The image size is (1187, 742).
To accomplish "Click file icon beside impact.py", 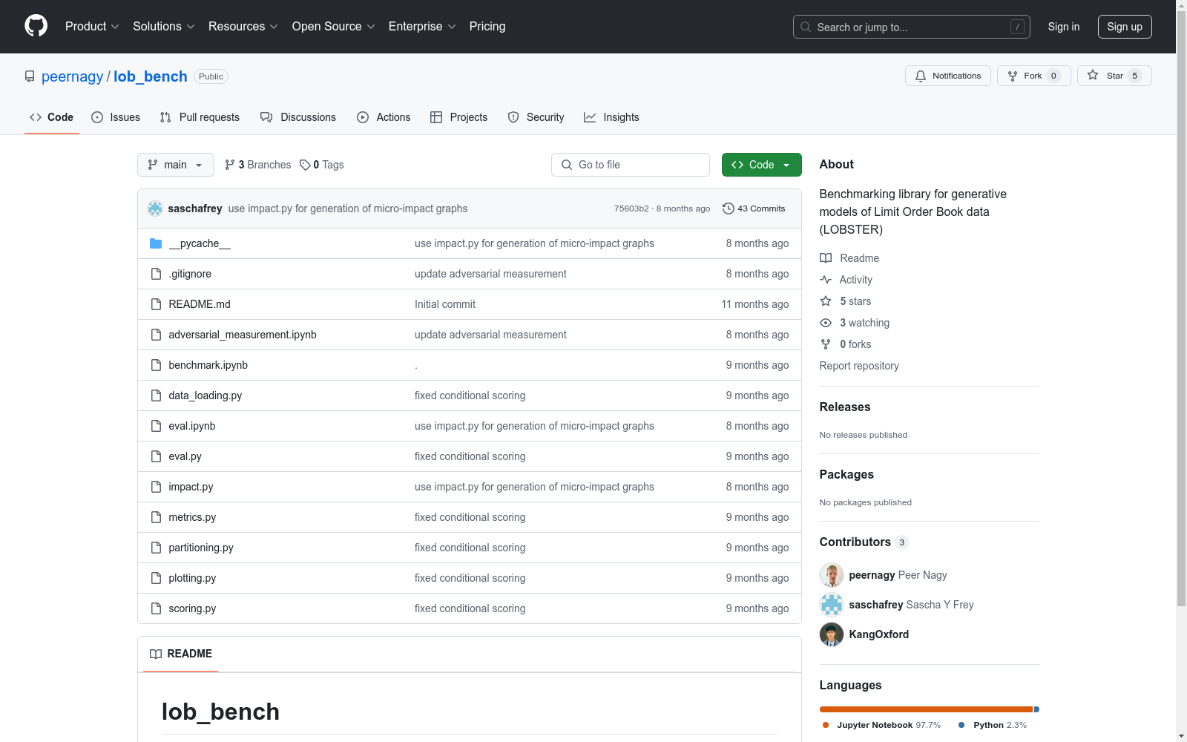I will [x=156, y=487].
